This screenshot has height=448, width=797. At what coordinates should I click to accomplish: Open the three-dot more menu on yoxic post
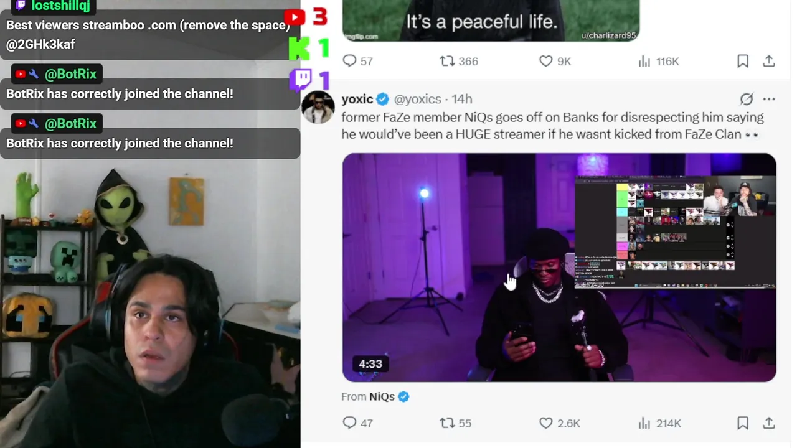pyautogui.click(x=769, y=99)
